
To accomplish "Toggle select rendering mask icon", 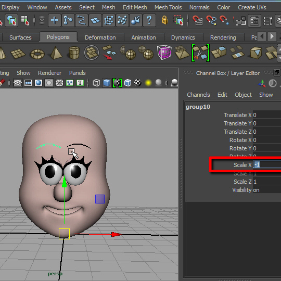I will pyautogui.click(x=136, y=20).
